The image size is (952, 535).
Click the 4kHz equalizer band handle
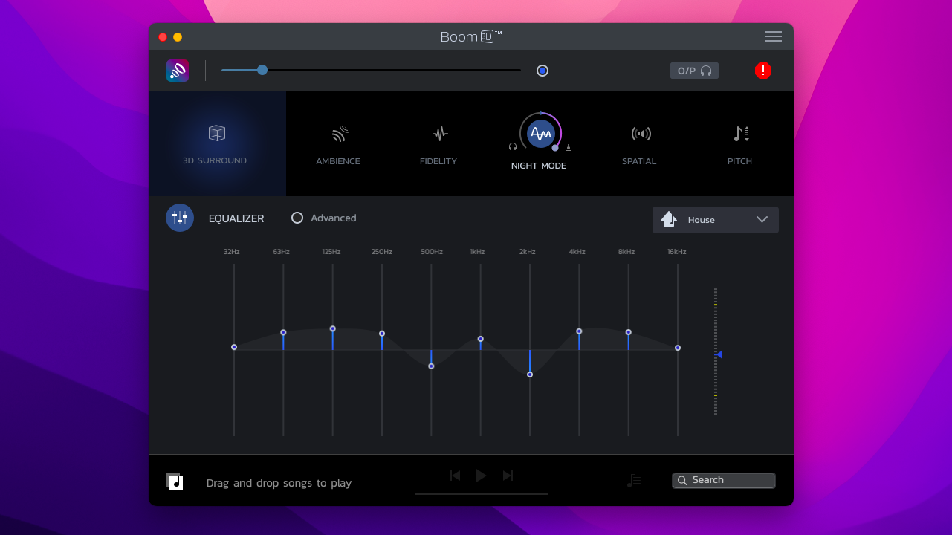coord(579,331)
